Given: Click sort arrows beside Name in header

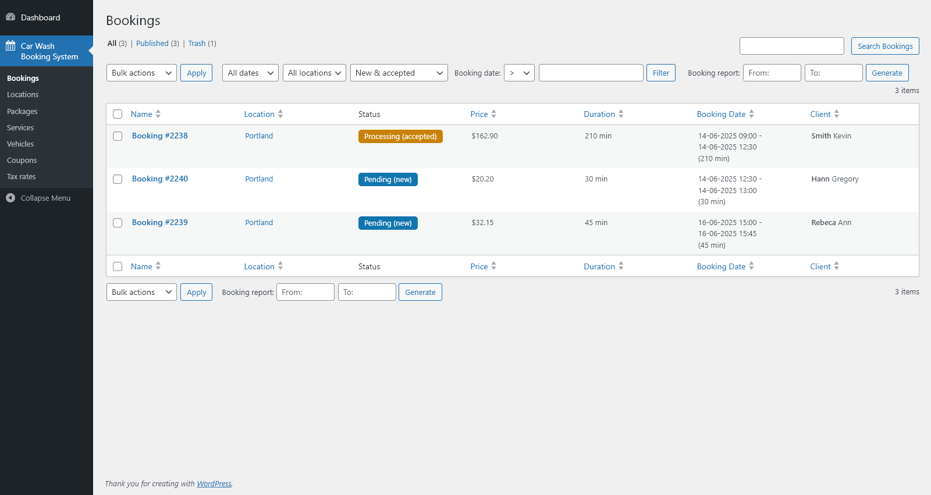Looking at the screenshot, I should [158, 114].
